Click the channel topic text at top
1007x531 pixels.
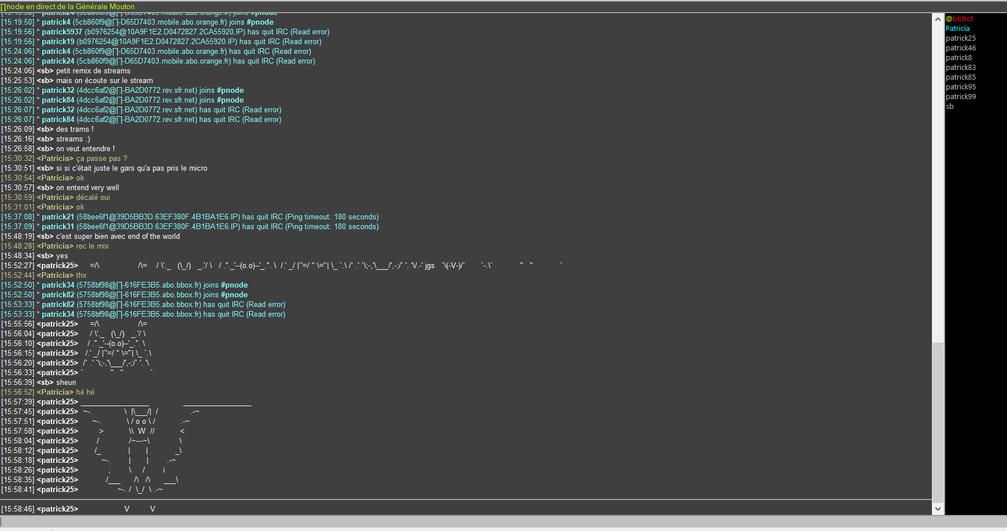tap(70, 6)
